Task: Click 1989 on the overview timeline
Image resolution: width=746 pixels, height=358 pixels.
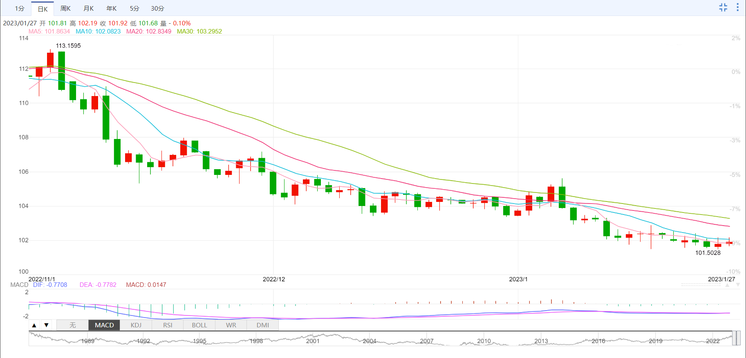Action: point(88,341)
